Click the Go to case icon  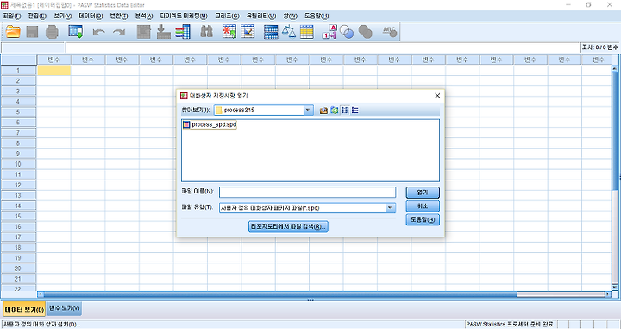coord(144,32)
